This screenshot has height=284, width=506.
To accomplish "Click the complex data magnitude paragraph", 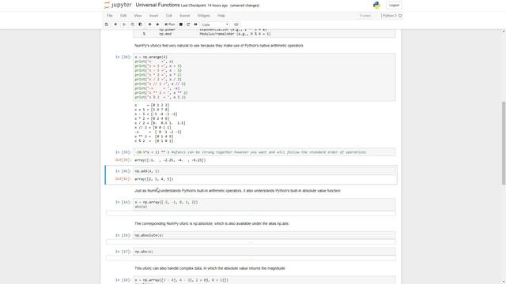I will click(210, 268).
